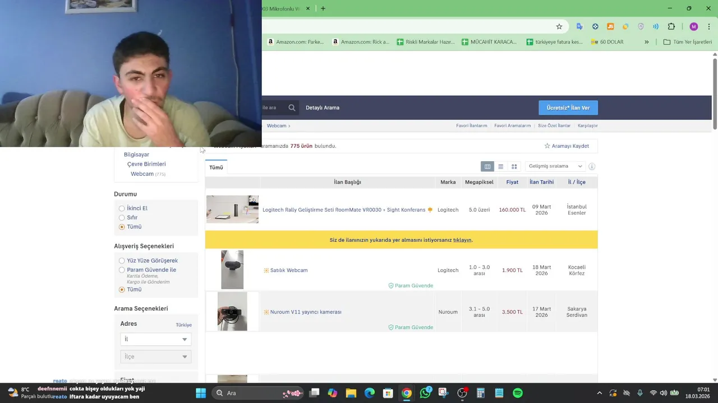Click the sorting info icon
Screen dimensions: 718x403
click(x=592, y=166)
